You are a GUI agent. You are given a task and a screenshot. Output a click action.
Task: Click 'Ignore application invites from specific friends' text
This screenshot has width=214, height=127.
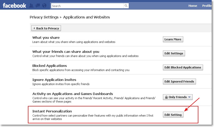click(61, 84)
